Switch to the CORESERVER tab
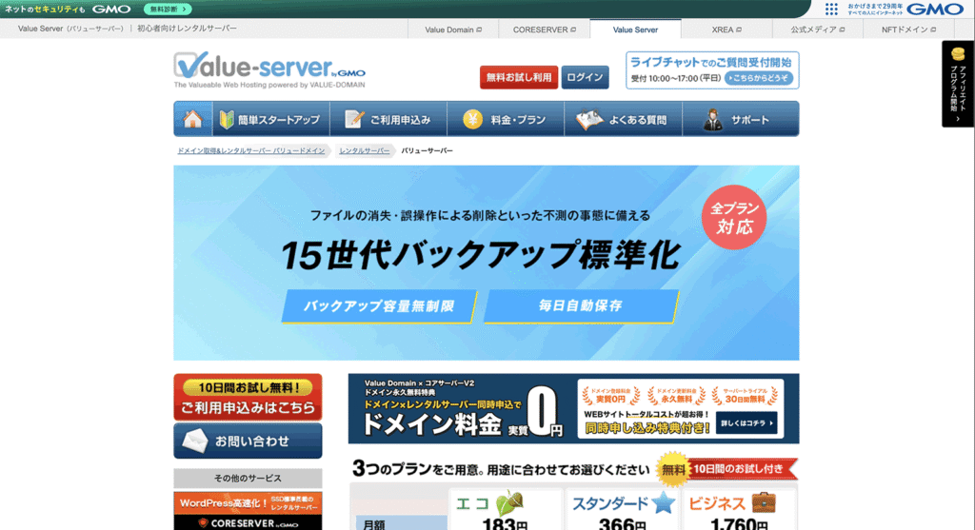This screenshot has height=530, width=975. pos(545,29)
